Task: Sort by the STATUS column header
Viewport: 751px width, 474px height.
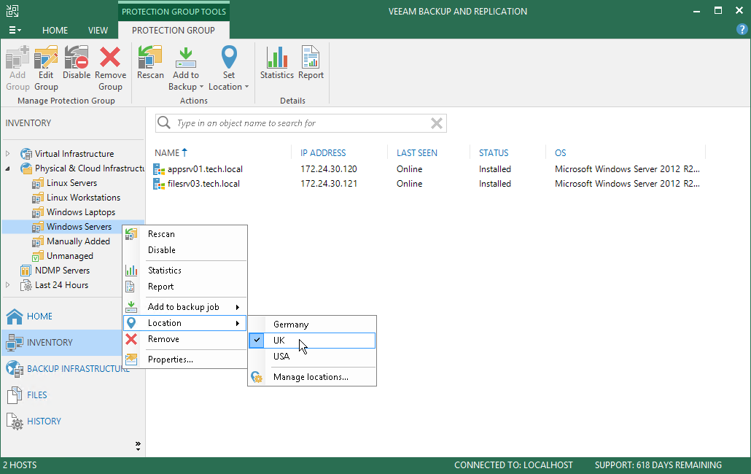Action: [494, 153]
